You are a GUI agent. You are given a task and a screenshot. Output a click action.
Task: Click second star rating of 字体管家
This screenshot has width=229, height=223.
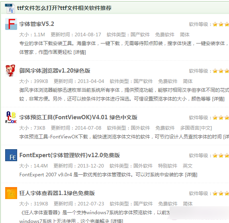(x=221, y=24)
